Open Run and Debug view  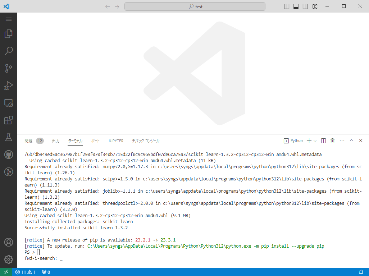tap(9, 86)
